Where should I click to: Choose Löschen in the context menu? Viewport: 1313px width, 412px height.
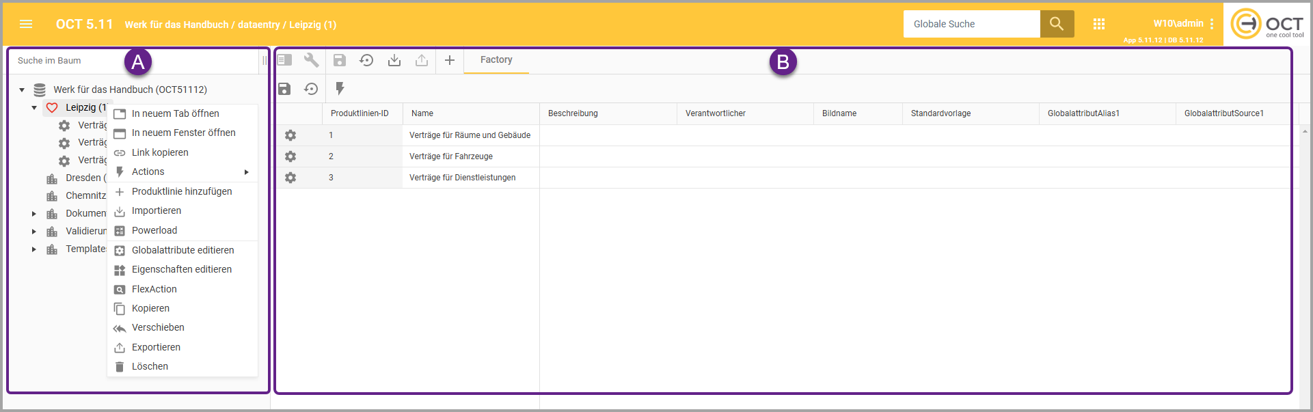click(150, 366)
